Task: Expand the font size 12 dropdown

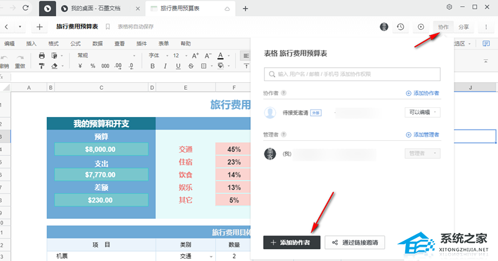Action: tap(179, 55)
